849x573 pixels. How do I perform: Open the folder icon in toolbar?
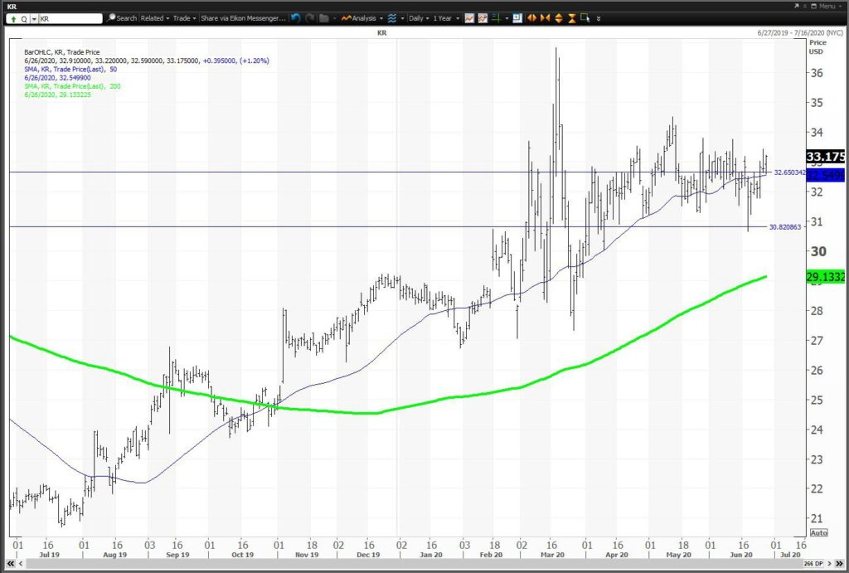tap(324, 18)
